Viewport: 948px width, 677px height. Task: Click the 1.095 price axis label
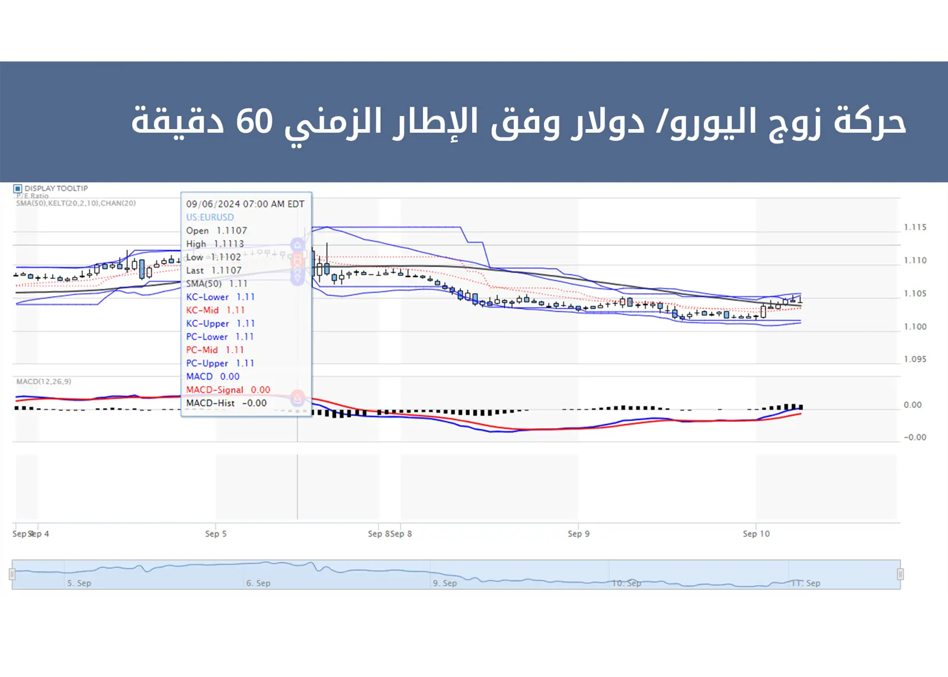point(915,360)
